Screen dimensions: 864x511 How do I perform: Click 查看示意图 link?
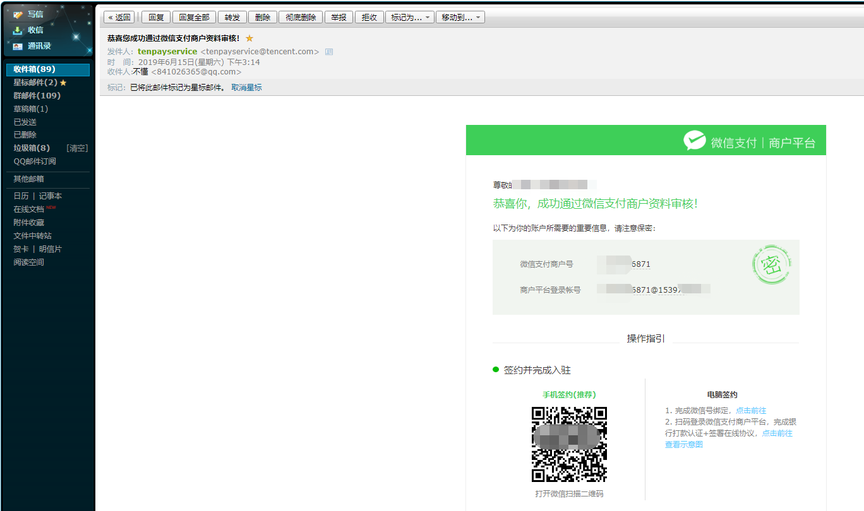(684, 445)
